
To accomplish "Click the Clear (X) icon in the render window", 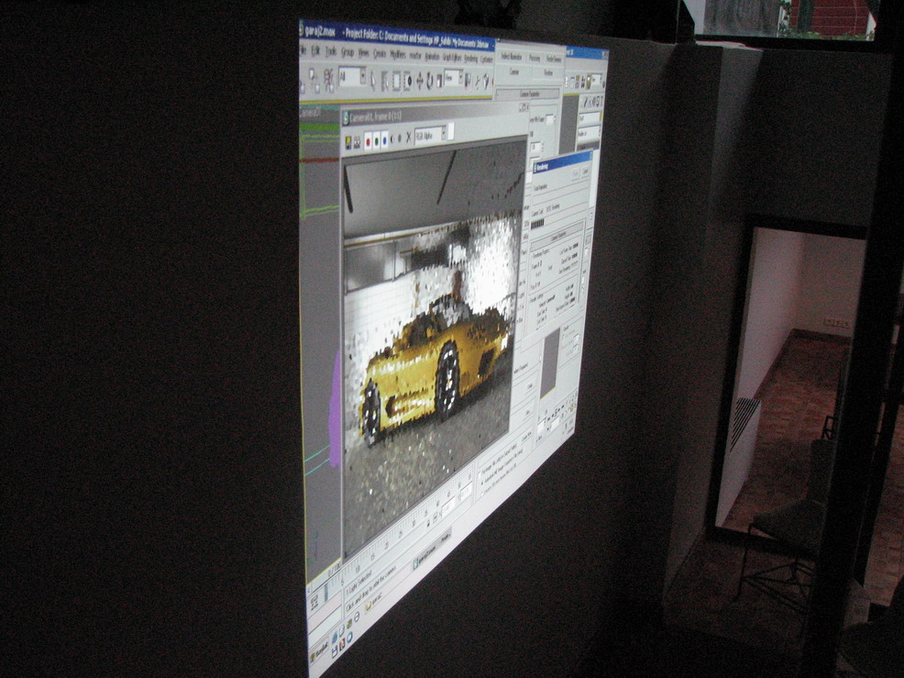I will [408, 138].
